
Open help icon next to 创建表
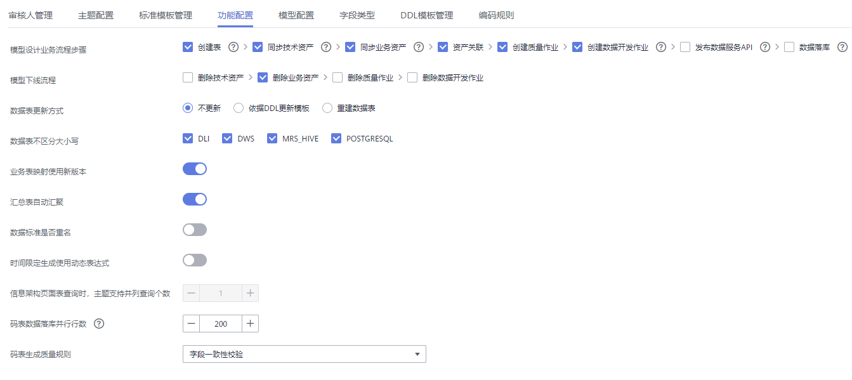pos(233,47)
